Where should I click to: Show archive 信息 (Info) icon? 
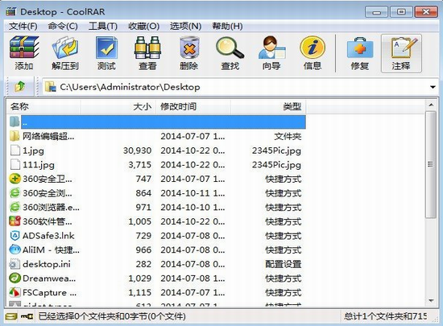point(313,53)
